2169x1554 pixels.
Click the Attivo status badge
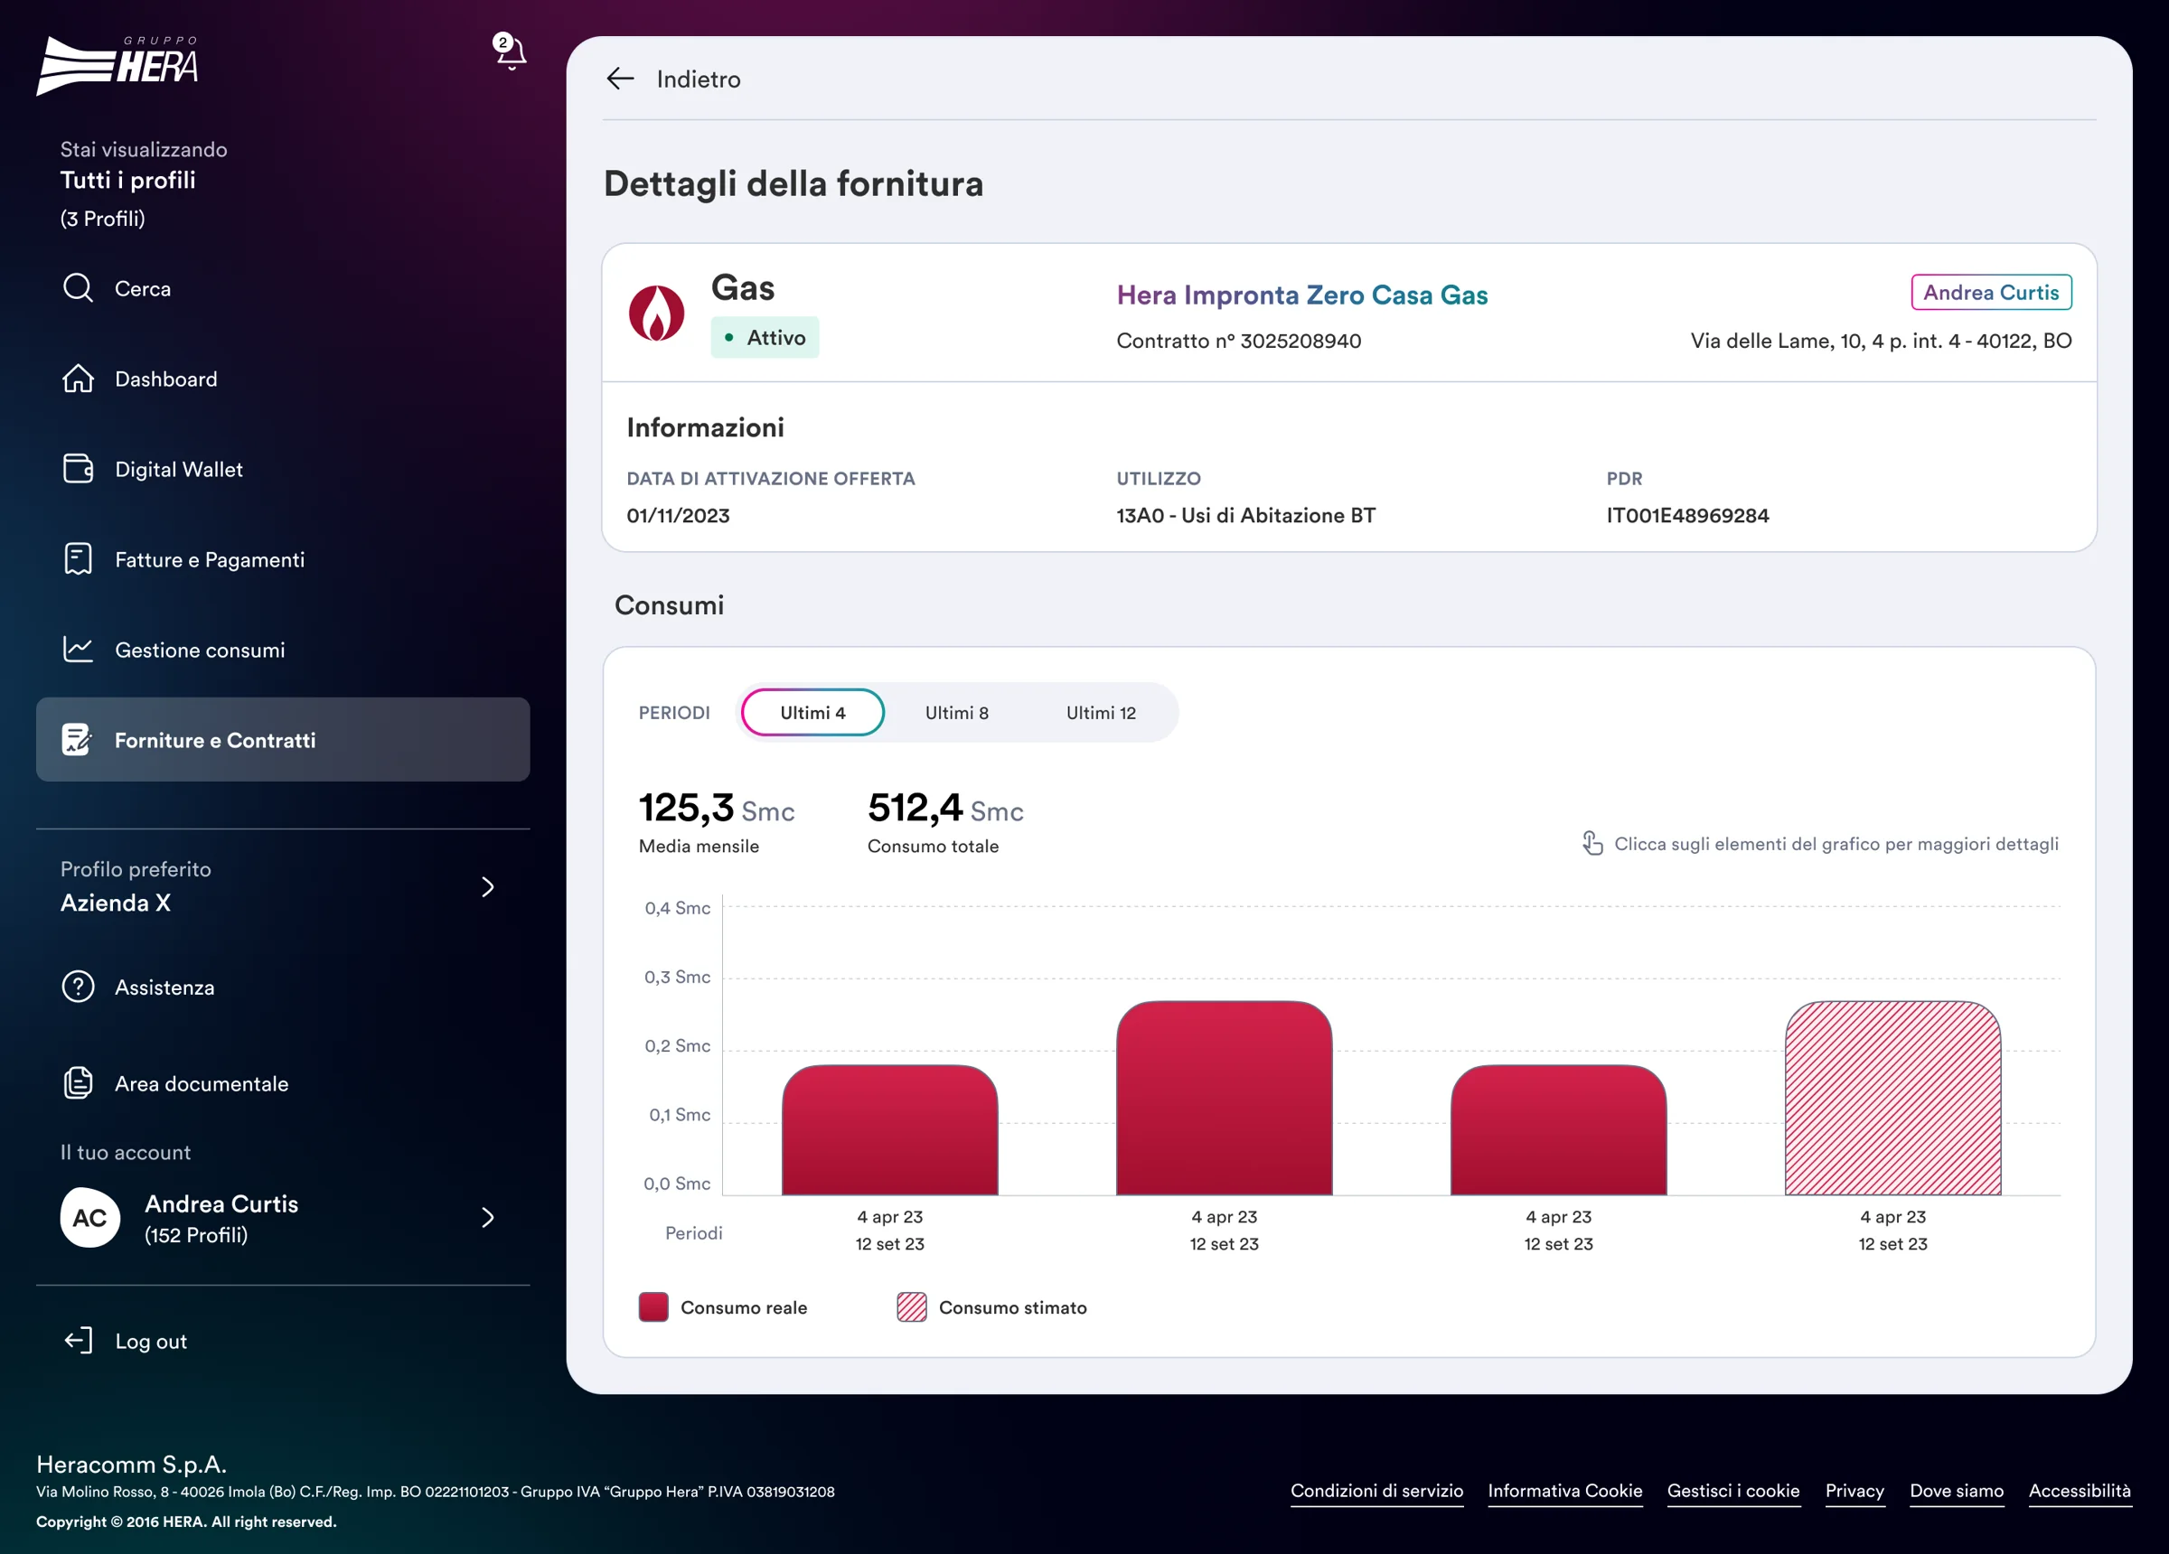[765, 338]
